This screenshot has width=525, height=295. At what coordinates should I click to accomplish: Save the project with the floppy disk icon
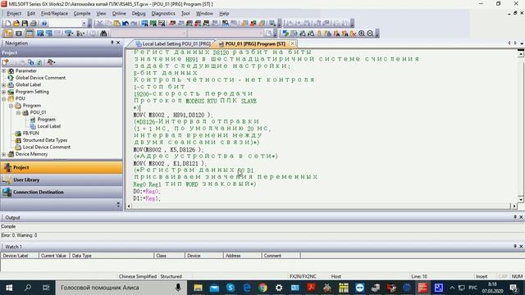coord(25,24)
